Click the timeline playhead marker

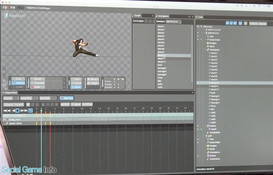point(41,110)
